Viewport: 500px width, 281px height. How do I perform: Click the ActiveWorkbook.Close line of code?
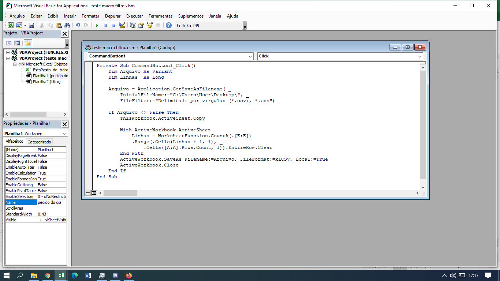(149, 165)
